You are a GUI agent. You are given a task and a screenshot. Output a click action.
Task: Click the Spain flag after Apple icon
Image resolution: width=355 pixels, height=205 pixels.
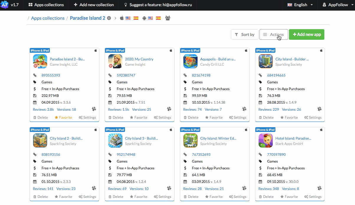(136, 18)
